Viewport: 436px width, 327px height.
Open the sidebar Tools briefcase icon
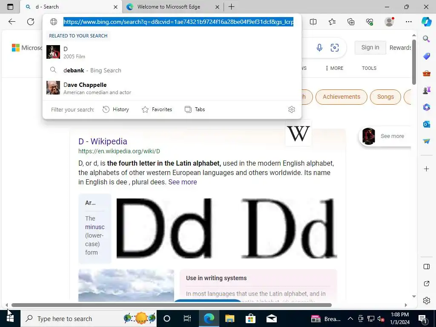[x=426, y=73]
